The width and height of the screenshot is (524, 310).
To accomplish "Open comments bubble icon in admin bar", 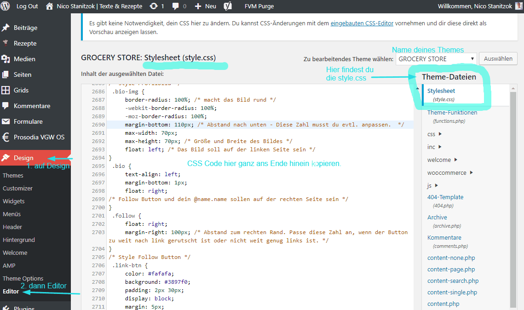I will (175, 6).
